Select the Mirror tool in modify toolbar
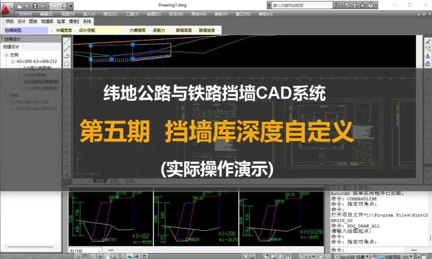The image size is (432, 259). 428,56
